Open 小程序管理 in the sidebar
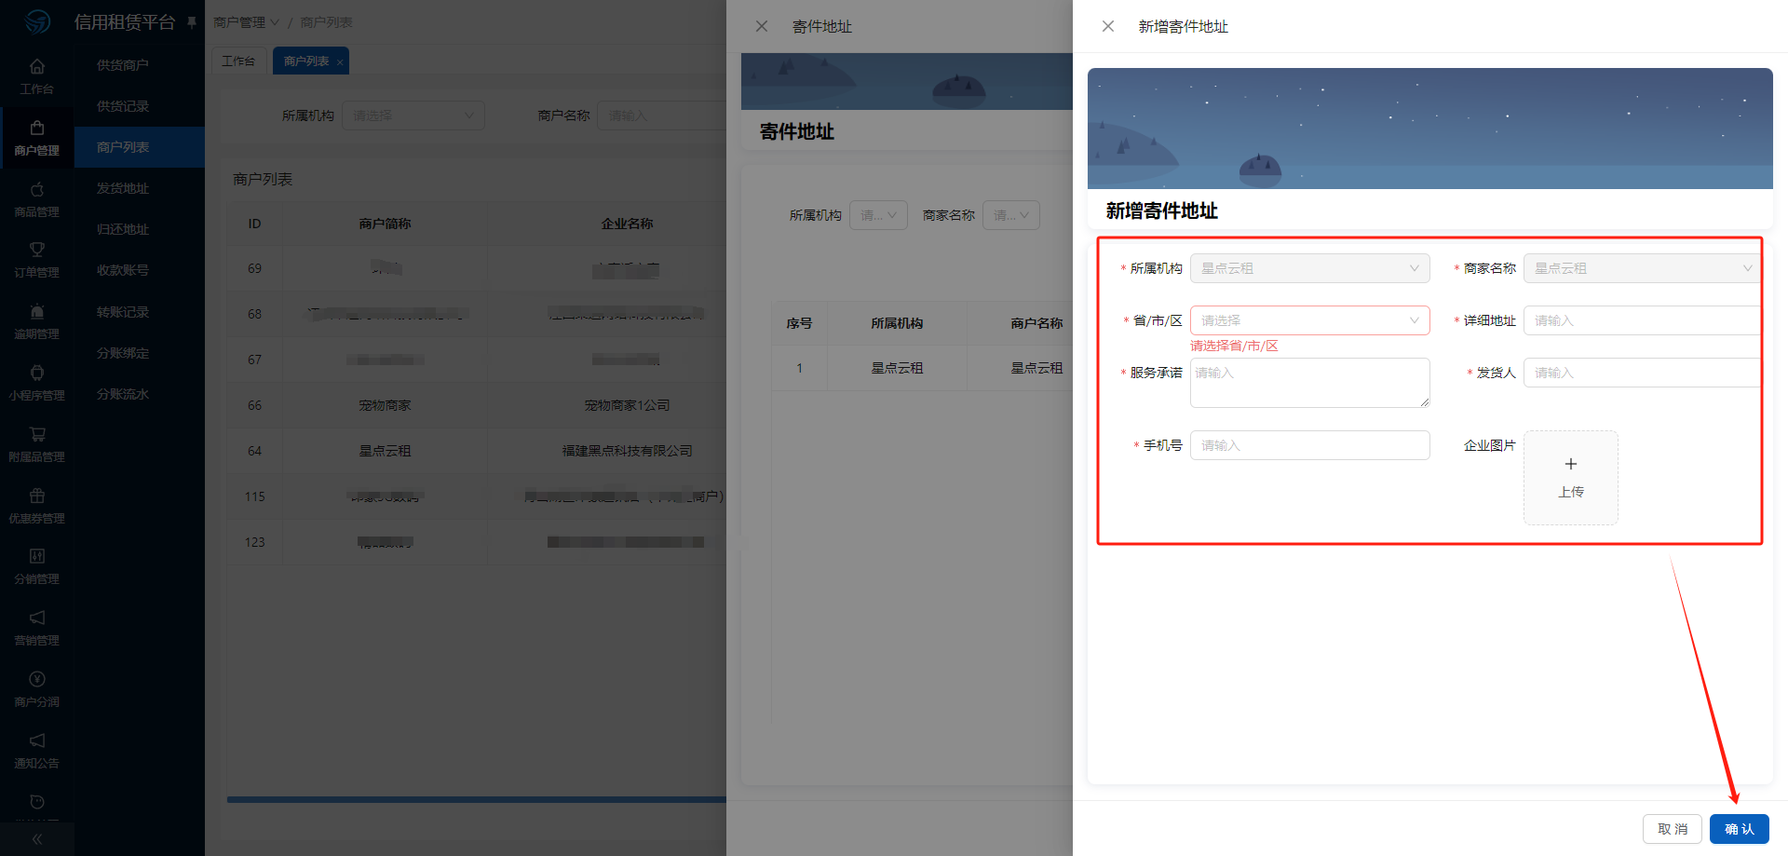Viewport: 1788px width, 856px height. [37, 383]
